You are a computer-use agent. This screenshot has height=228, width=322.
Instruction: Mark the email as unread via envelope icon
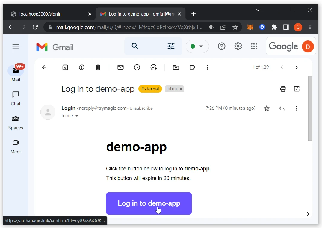[x=120, y=67]
